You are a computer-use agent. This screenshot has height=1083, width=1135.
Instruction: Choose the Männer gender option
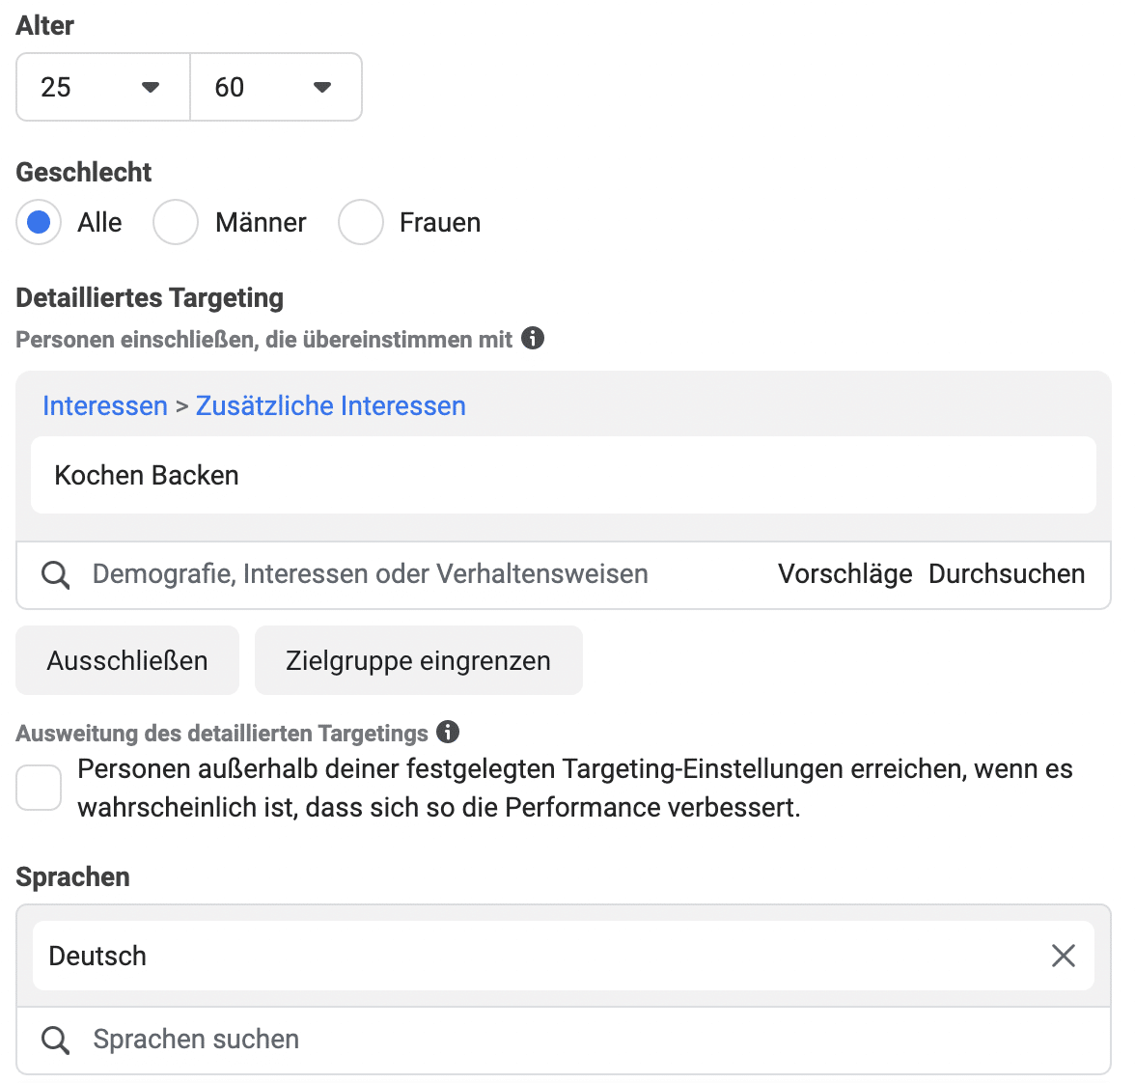pos(176,222)
